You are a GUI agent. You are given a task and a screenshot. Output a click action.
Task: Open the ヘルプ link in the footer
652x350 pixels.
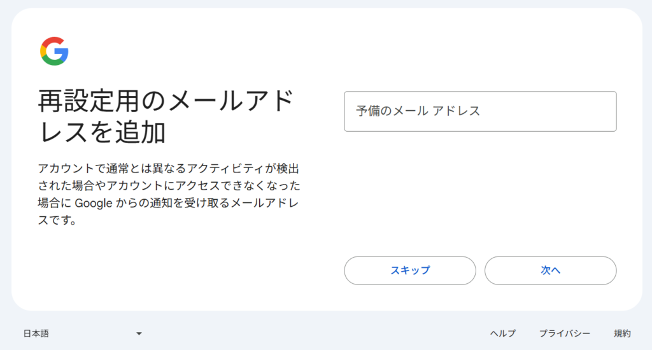pos(503,333)
